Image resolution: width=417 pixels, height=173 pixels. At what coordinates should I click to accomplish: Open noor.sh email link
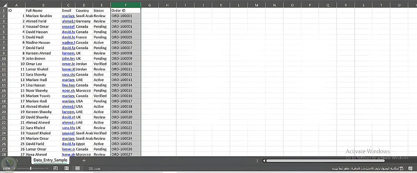(68, 91)
